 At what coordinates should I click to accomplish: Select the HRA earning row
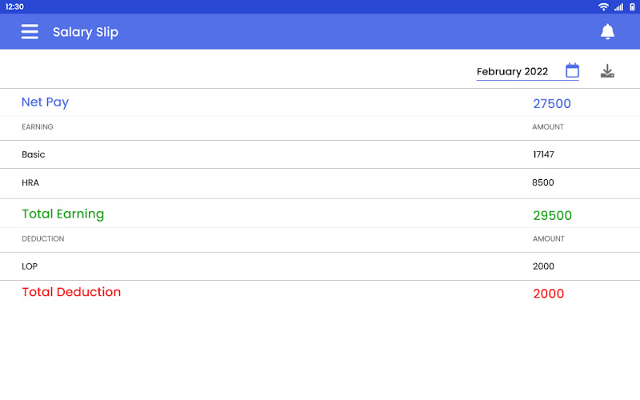tap(30, 182)
